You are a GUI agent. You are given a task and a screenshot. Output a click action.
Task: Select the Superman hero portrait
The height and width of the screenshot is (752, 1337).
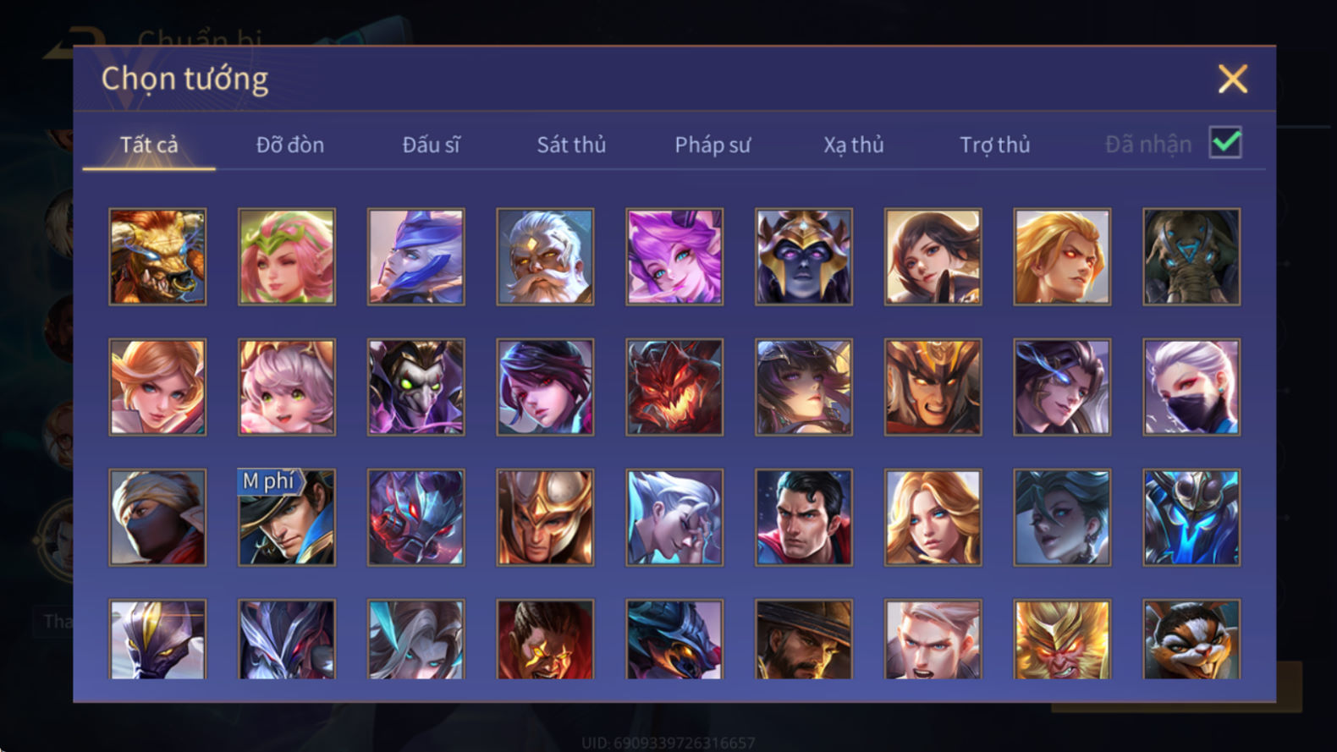click(x=803, y=517)
